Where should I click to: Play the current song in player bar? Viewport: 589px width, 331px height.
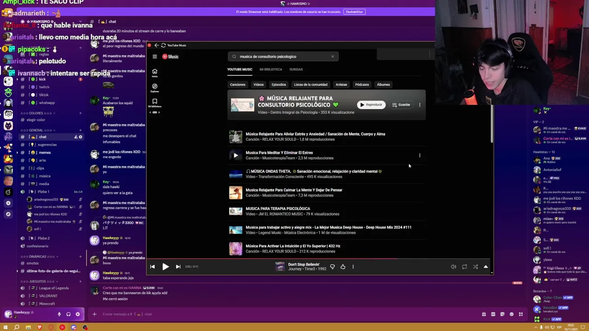tap(166, 267)
